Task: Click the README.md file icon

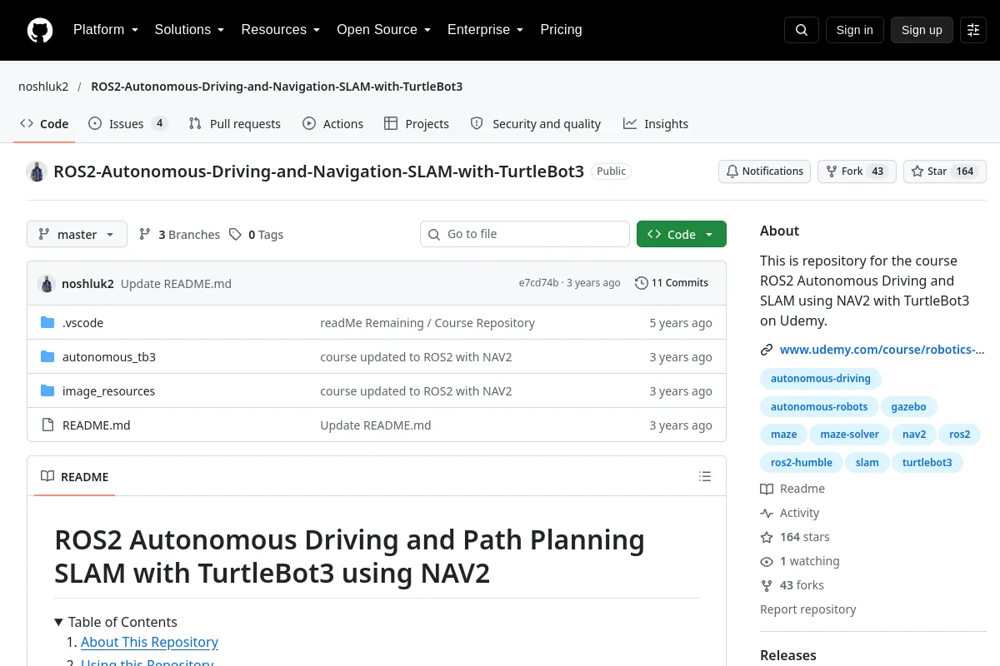Action: [47, 425]
